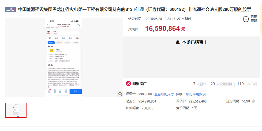The width and height of the screenshot is (262, 131).
Task: Click the end time 2025/06/26 10:24:17
Action: (x=160, y=19)
